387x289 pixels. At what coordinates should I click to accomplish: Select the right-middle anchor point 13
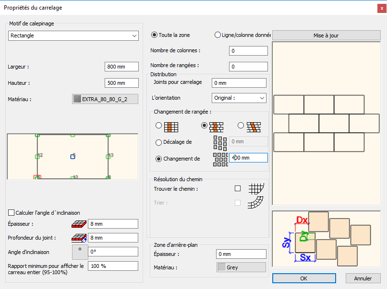click(108, 156)
